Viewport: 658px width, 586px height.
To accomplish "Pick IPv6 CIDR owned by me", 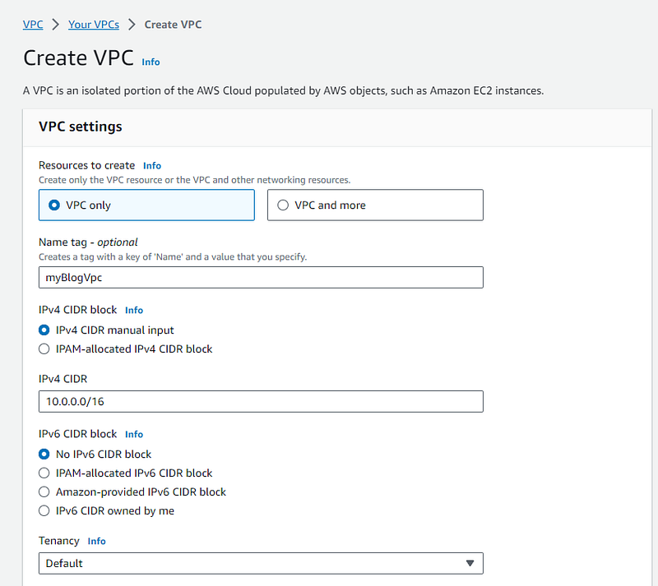I will pyautogui.click(x=44, y=511).
